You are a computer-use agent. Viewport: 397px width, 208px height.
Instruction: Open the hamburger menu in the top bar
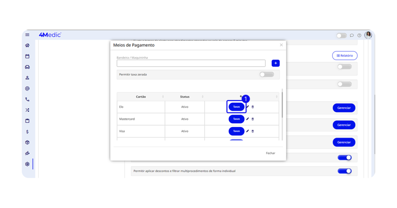[27, 35]
